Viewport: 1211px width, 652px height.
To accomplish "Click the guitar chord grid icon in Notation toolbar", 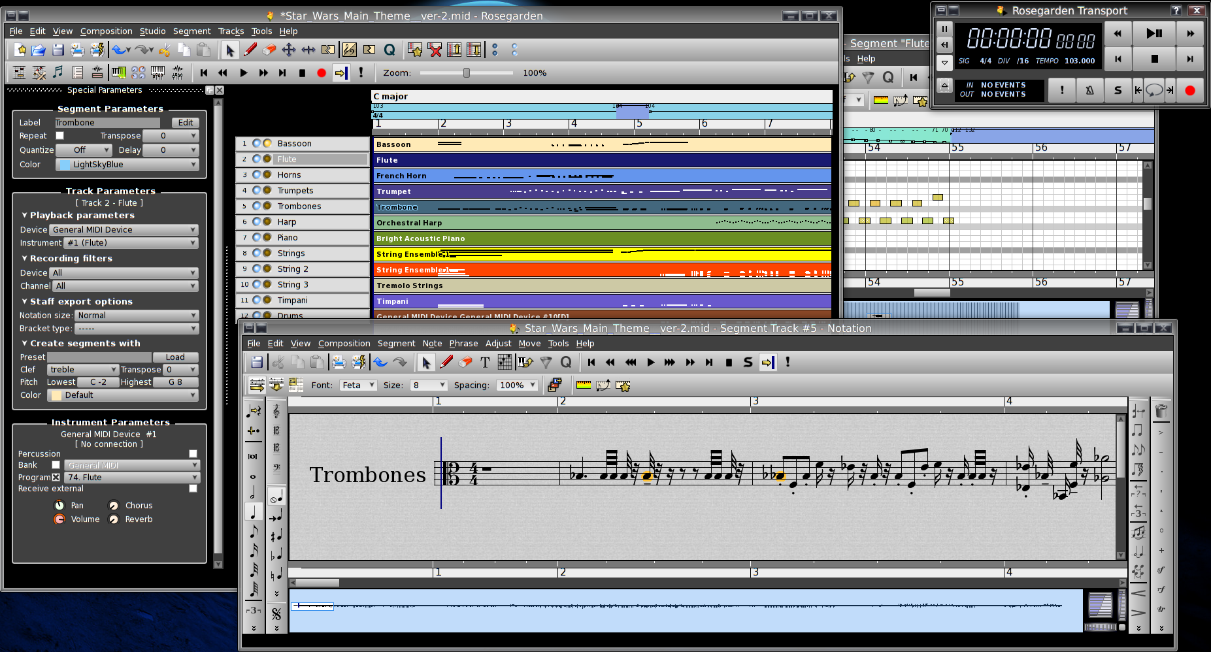I will [505, 363].
